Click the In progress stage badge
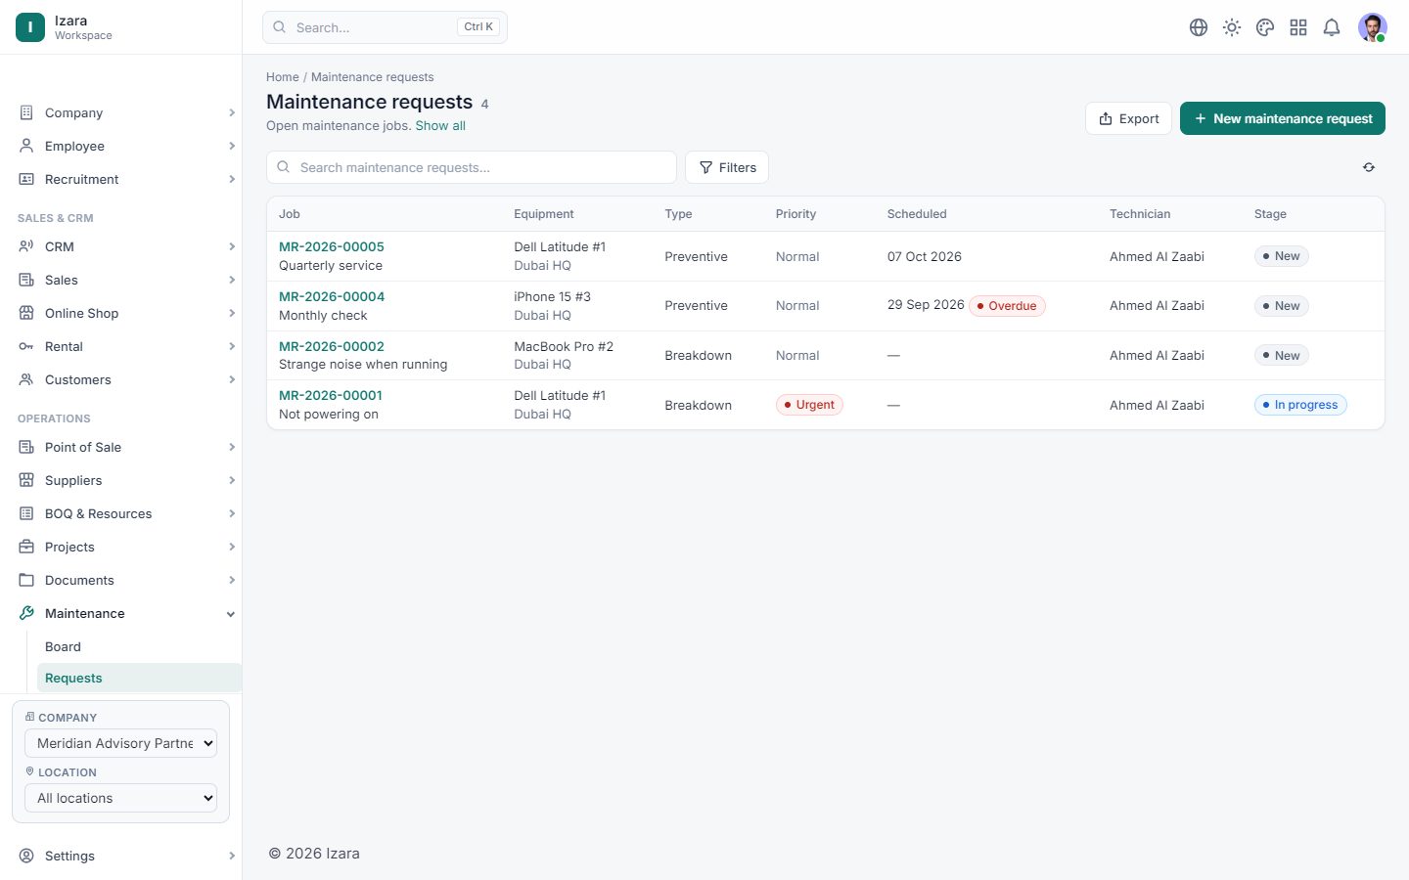This screenshot has width=1409, height=880. 1300,405
